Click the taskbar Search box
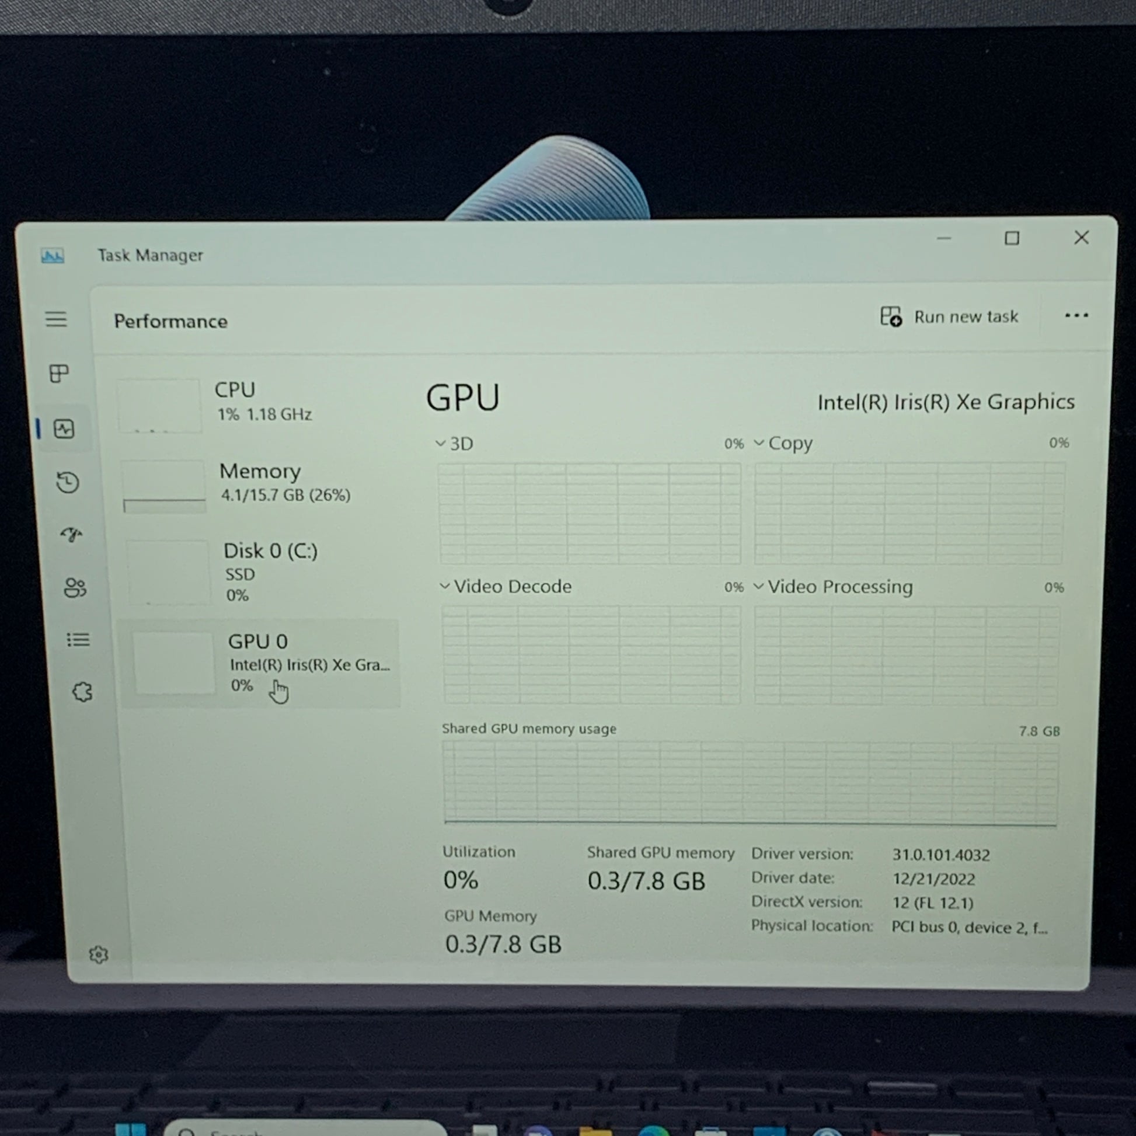1136x1136 pixels. [305, 1128]
